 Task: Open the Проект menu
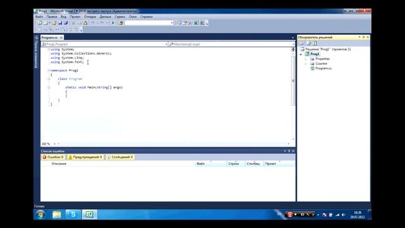75,16
